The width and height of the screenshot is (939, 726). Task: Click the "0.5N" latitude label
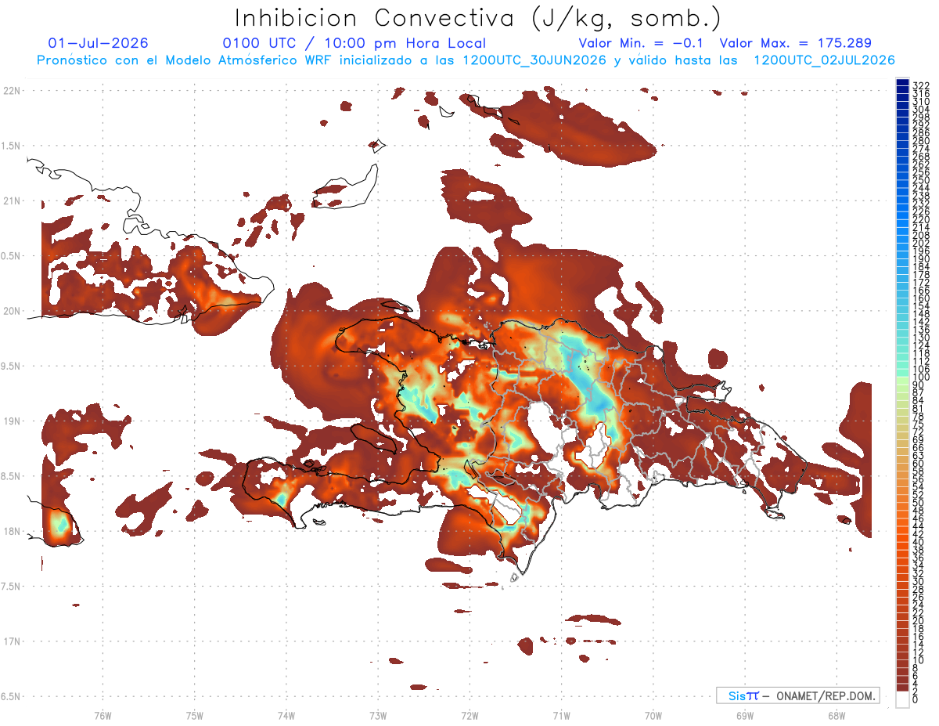pos(12,256)
